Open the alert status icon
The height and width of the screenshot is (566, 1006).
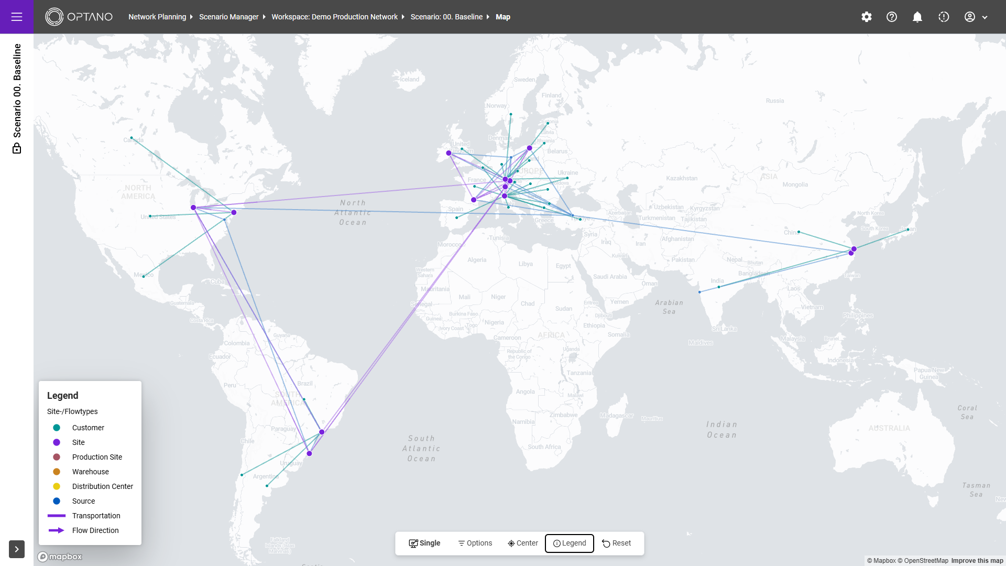pyautogui.click(x=944, y=17)
